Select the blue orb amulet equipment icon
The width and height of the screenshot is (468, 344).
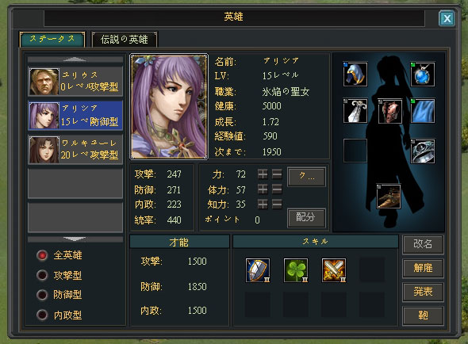[422, 75]
